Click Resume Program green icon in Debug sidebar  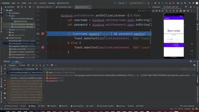click(x=5, y=73)
